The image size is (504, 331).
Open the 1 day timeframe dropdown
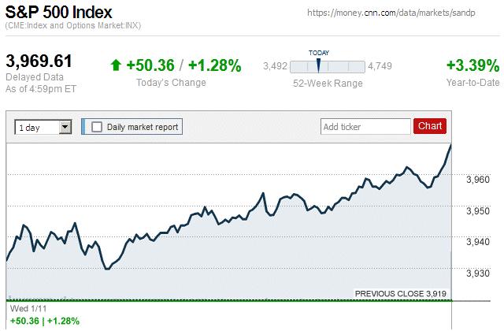[x=43, y=126]
